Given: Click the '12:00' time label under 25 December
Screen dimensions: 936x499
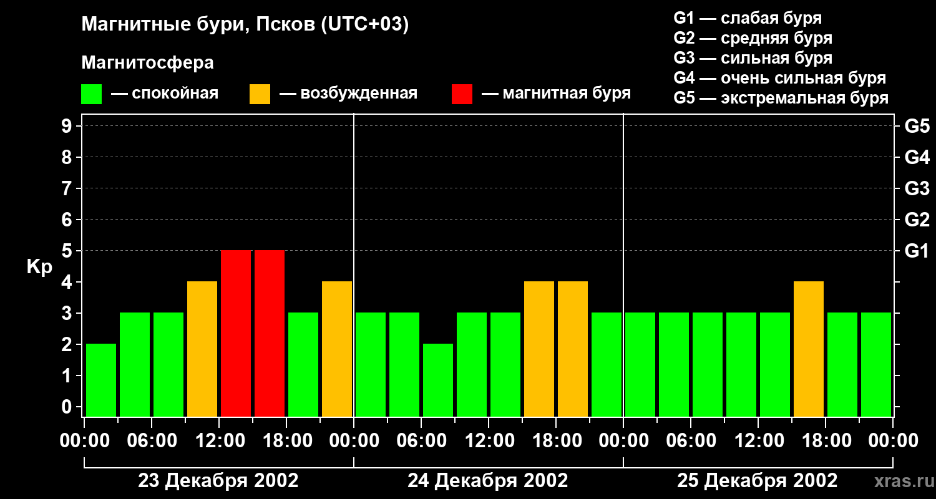Looking at the screenshot, I should click(758, 441).
